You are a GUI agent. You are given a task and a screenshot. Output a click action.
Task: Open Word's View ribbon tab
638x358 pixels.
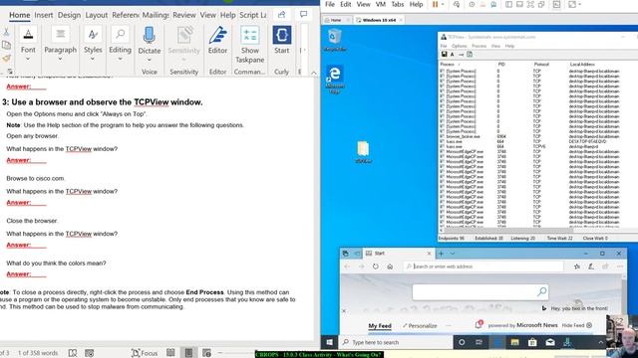pos(208,15)
